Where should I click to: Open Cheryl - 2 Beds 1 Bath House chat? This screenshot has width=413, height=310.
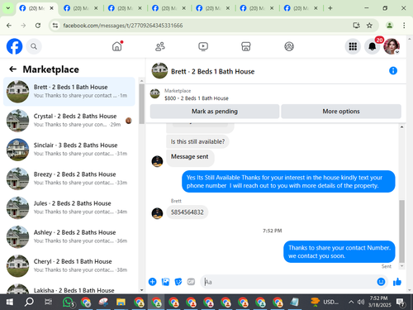click(69, 266)
